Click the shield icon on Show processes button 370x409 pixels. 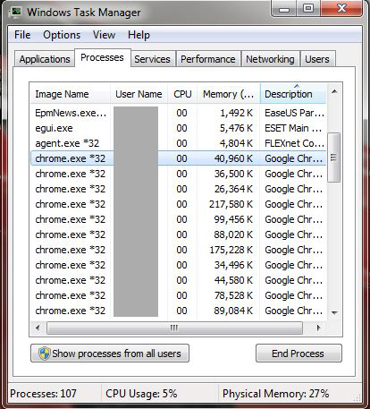(44, 354)
